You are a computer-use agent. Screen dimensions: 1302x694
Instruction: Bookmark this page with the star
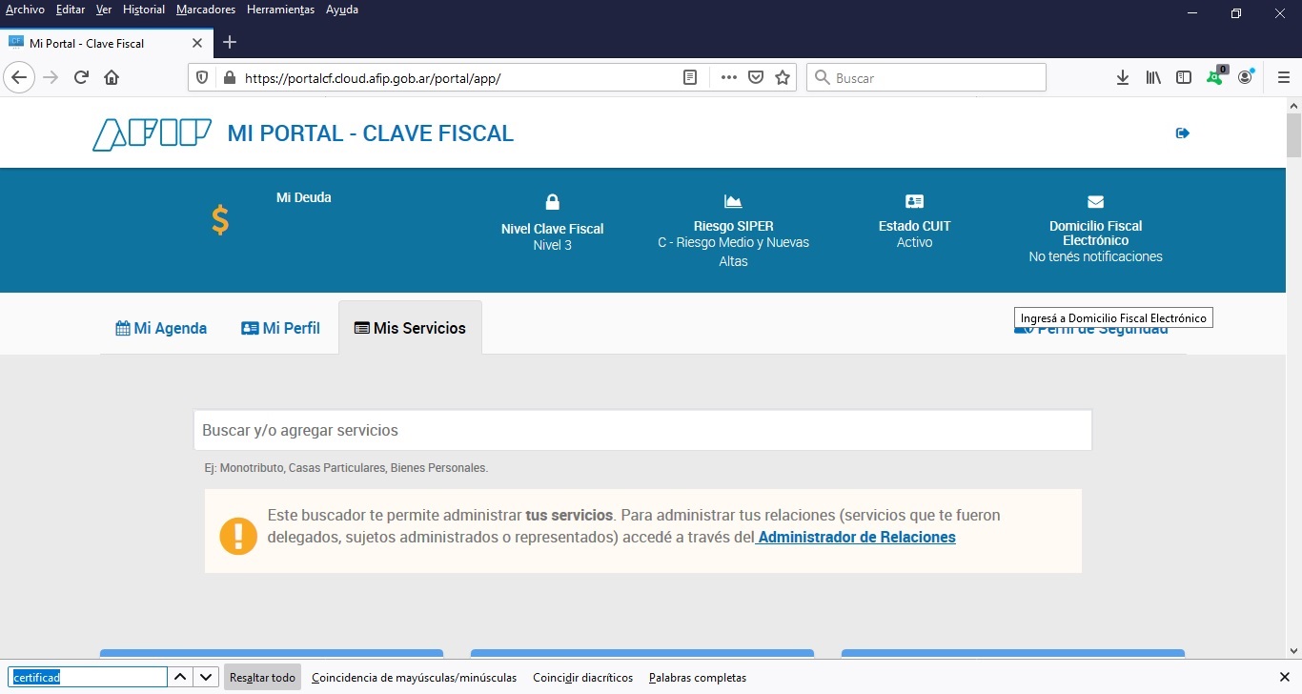pyautogui.click(x=783, y=78)
